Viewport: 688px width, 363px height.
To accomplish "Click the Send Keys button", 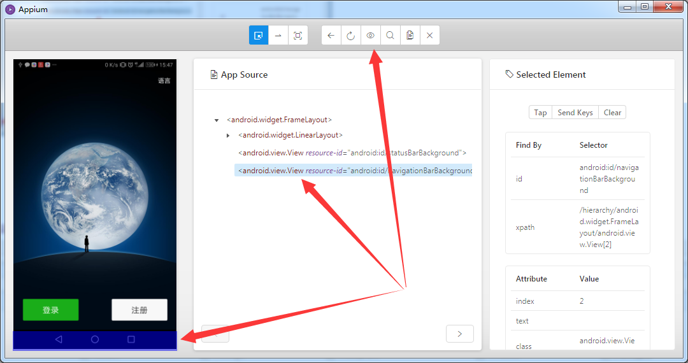I will 575,113.
